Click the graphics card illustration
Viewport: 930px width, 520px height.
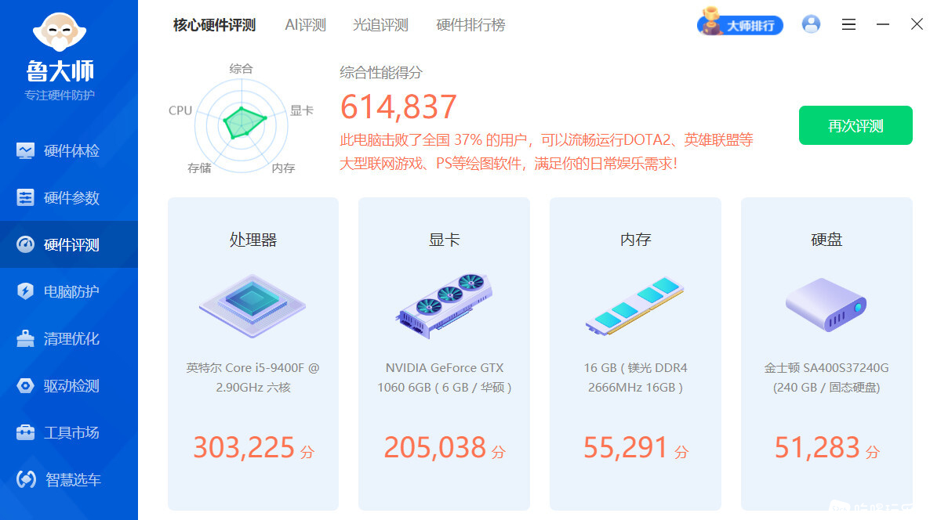coord(444,305)
